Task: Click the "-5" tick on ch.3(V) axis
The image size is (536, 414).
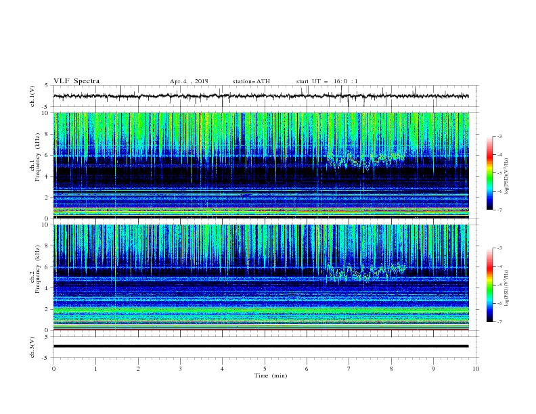Action: point(46,358)
